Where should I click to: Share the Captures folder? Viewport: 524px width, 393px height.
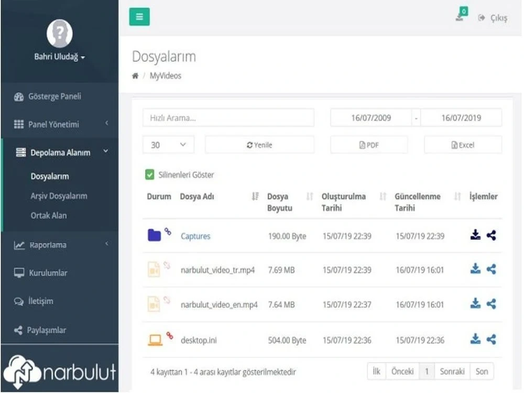tap(491, 235)
